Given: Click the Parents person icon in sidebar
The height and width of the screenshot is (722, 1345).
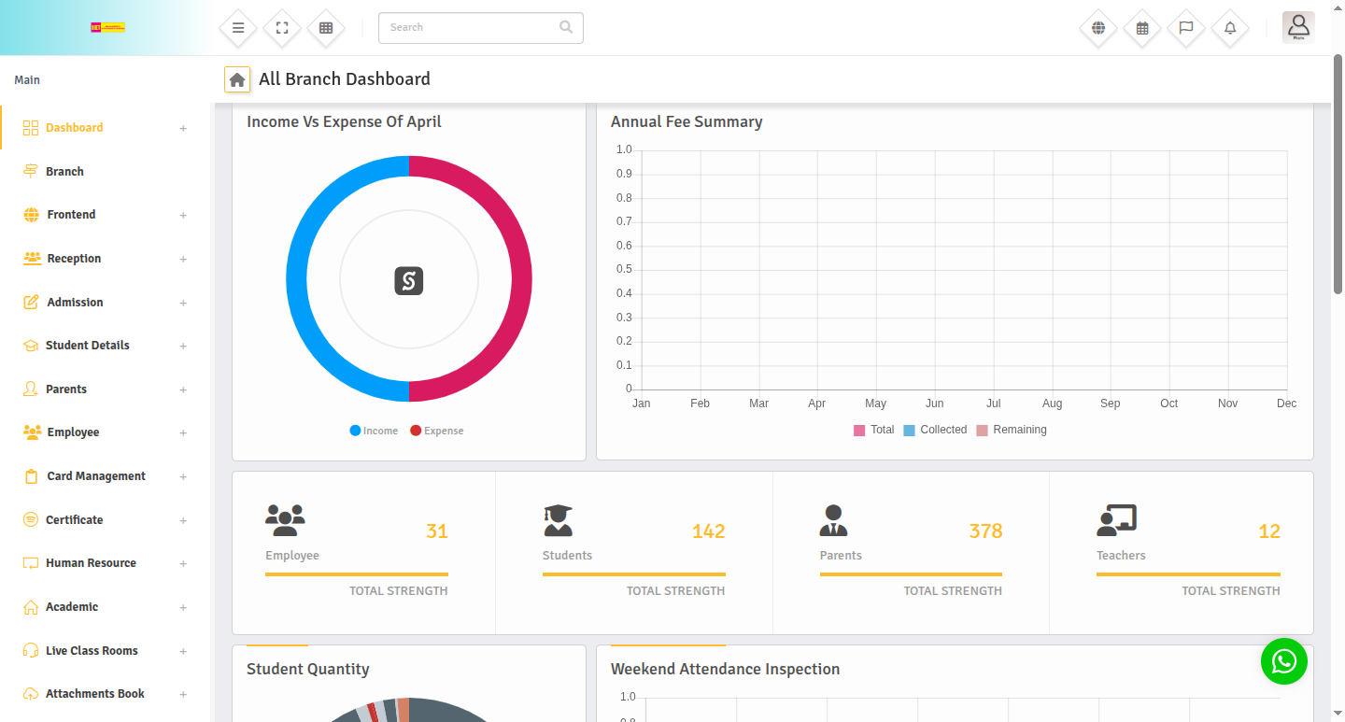Looking at the screenshot, I should 31,389.
